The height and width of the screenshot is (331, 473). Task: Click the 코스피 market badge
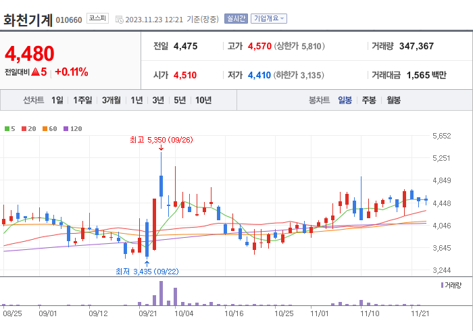pyautogui.click(x=97, y=18)
